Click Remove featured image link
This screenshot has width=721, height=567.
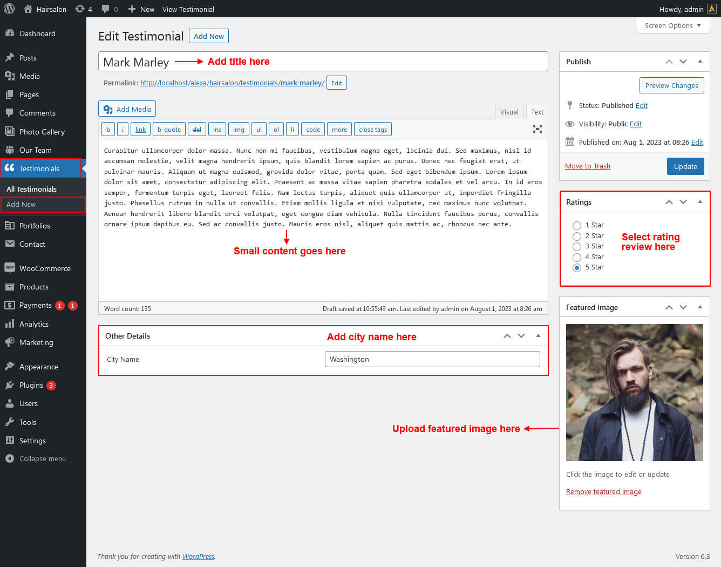(x=604, y=491)
